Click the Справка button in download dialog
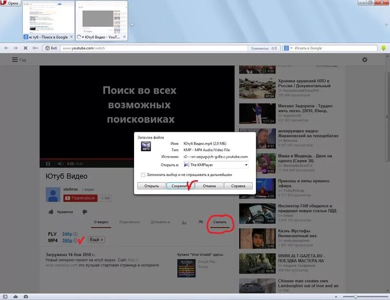Screen dimensions: 390x300 pyautogui.click(x=238, y=186)
